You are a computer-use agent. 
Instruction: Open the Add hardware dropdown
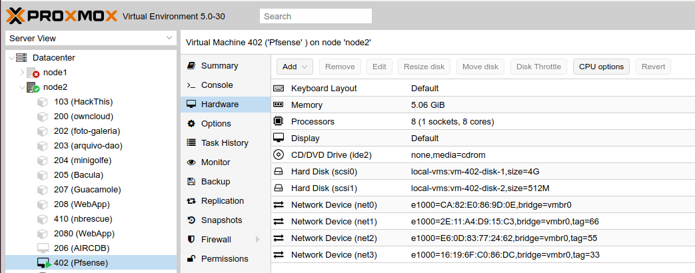click(x=297, y=67)
